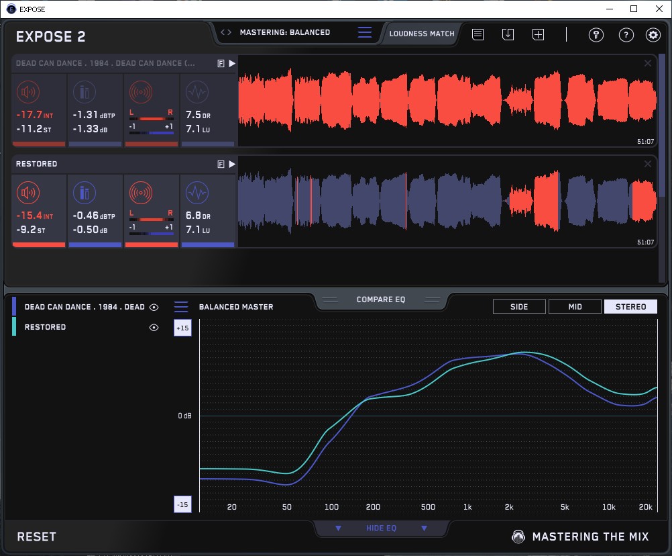Play the Restored track
Image resolution: width=672 pixels, height=556 pixels.
pyautogui.click(x=232, y=164)
